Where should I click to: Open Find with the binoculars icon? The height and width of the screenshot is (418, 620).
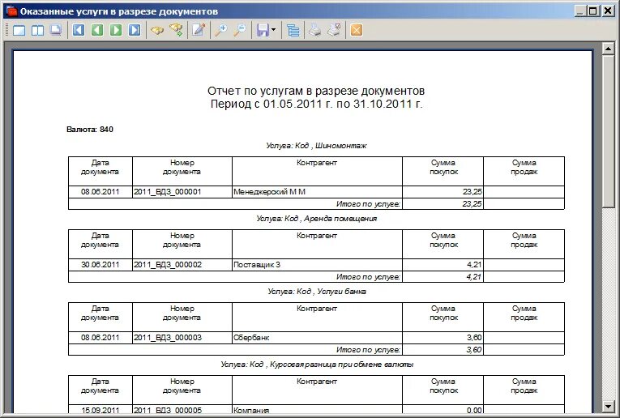click(157, 30)
